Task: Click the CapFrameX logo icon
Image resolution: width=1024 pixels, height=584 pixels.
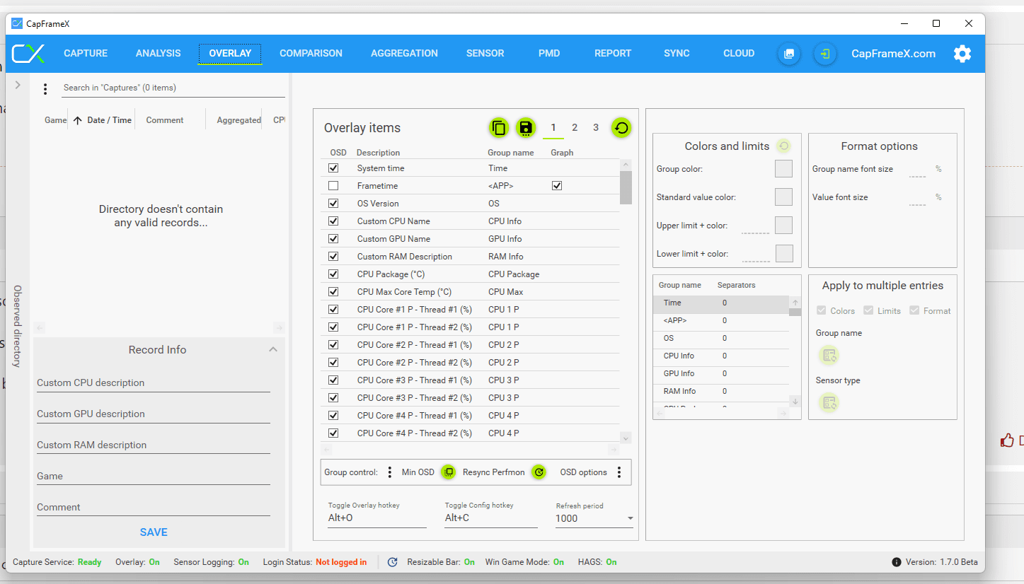Action: [28, 54]
